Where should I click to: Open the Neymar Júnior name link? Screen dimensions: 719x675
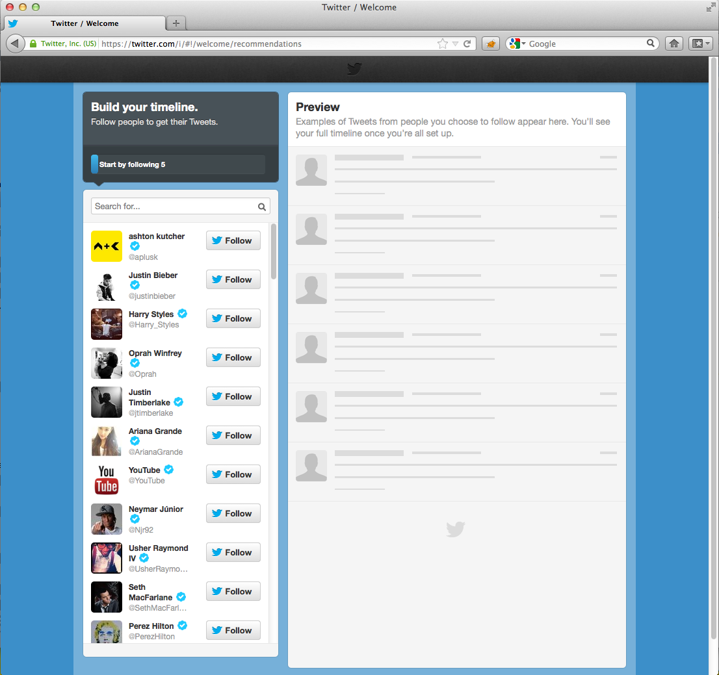click(x=156, y=509)
